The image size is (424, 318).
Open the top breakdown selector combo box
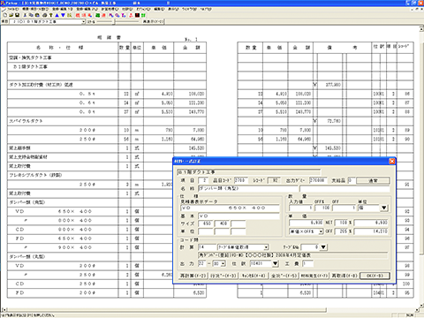tap(47, 21)
